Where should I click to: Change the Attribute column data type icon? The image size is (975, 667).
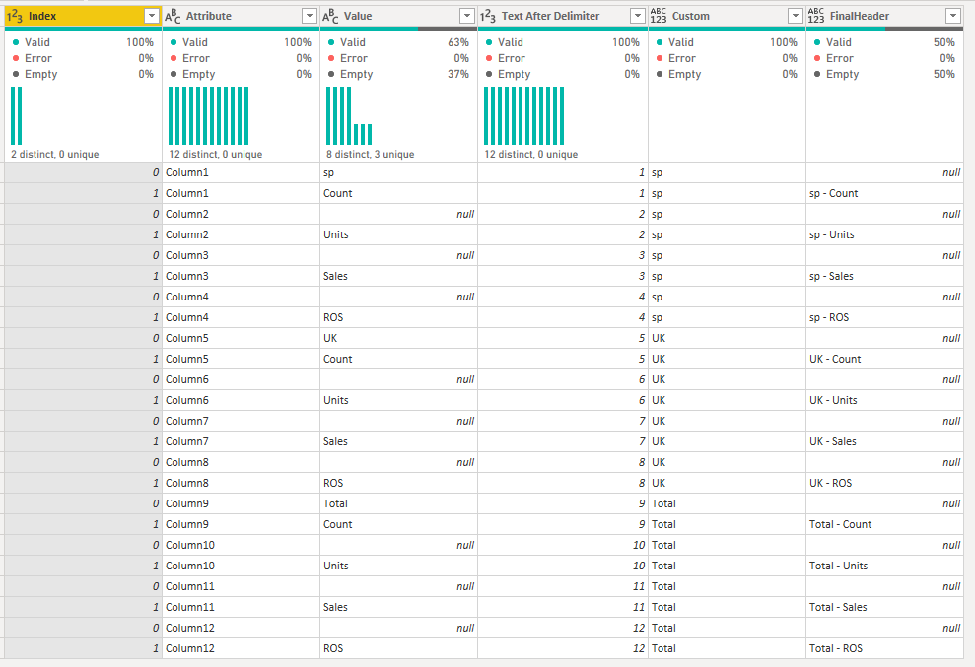173,16
